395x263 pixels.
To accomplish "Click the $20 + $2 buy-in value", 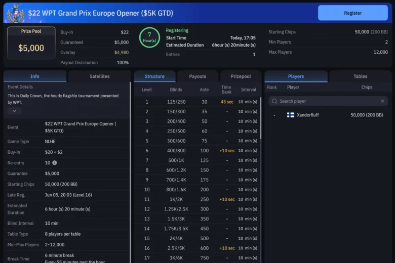I will point(54,152).
